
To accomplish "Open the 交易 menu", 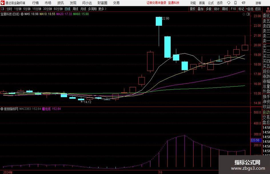I will click(116, 3).
